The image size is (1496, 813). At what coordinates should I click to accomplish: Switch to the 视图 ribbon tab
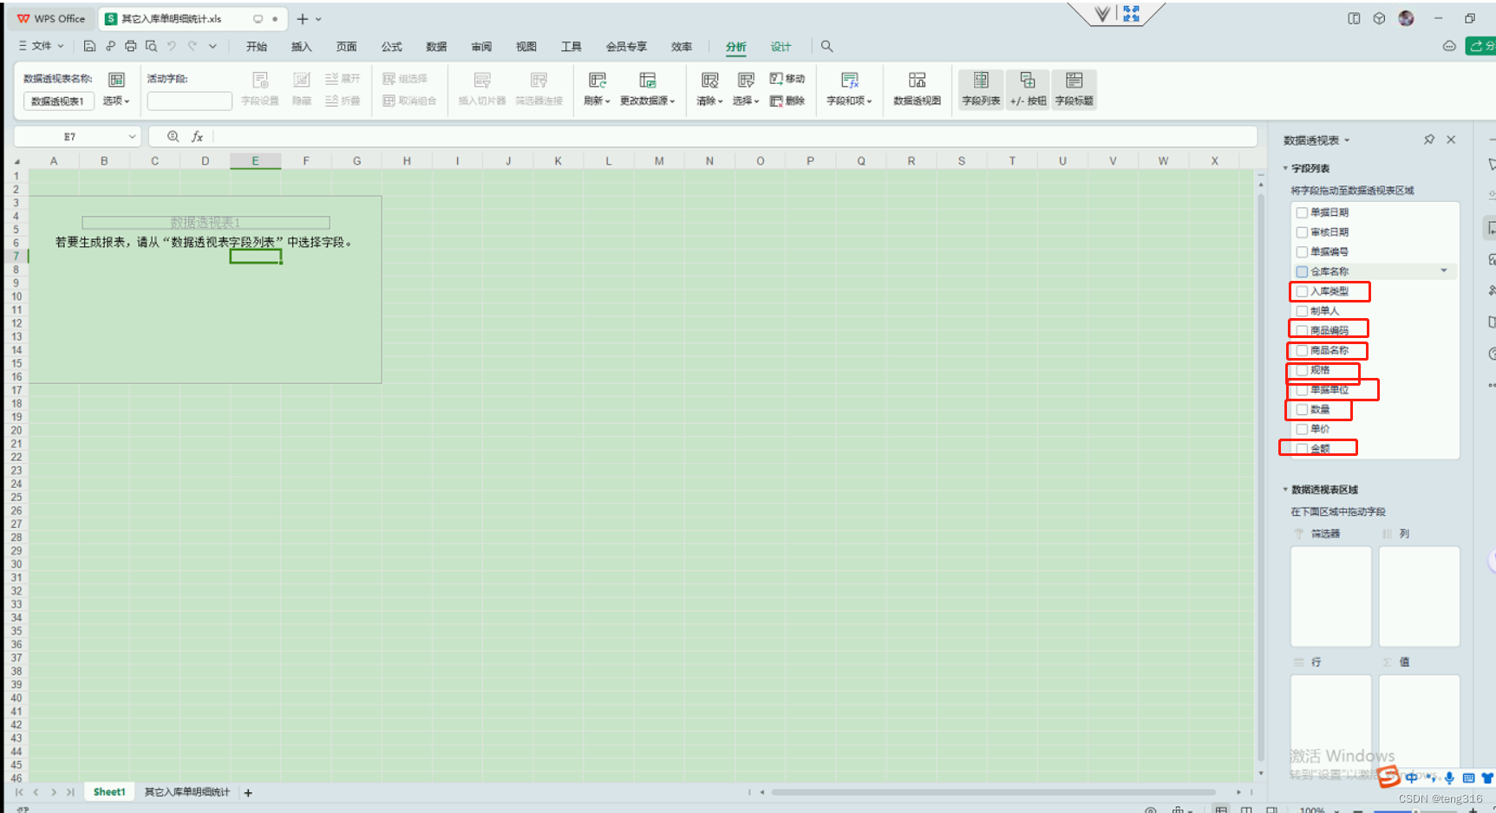(x=526, y=47)
